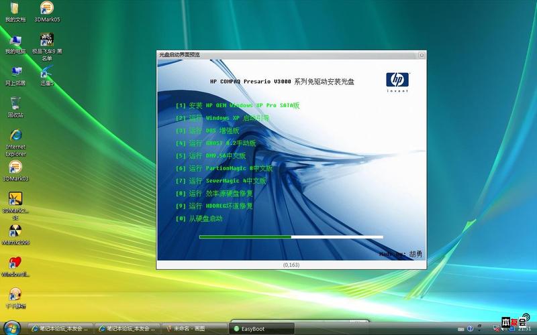Click the green boot countdown progress bar
Viewport: 537px width, 335px height.
point(291,237)
